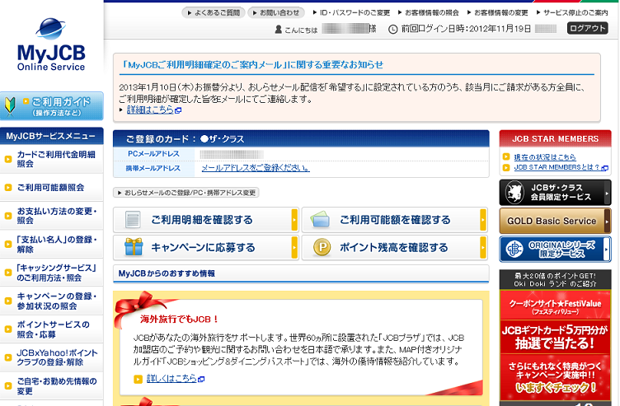Image resolution: width=620 pixels, height=406 pixels.
Task: Click the user icon beside こんにちは
Action: coord(279,29)
